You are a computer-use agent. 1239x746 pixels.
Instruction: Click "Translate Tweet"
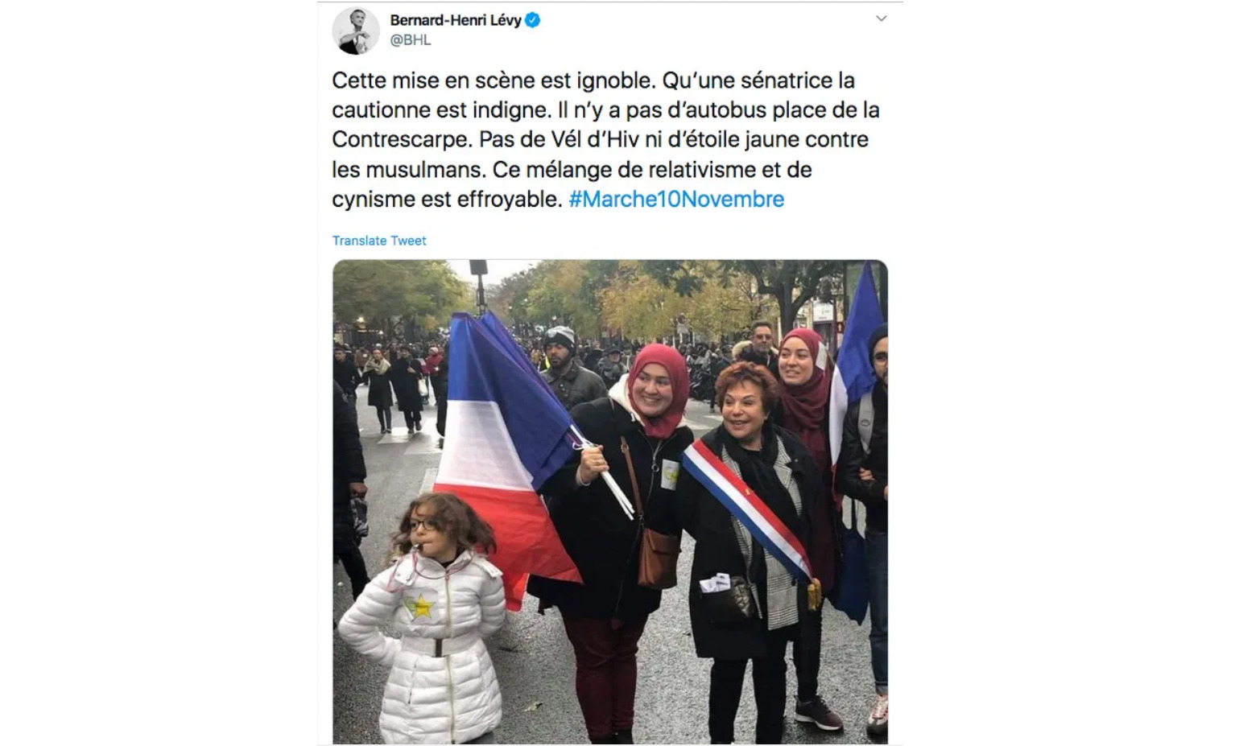coord(379,241)
